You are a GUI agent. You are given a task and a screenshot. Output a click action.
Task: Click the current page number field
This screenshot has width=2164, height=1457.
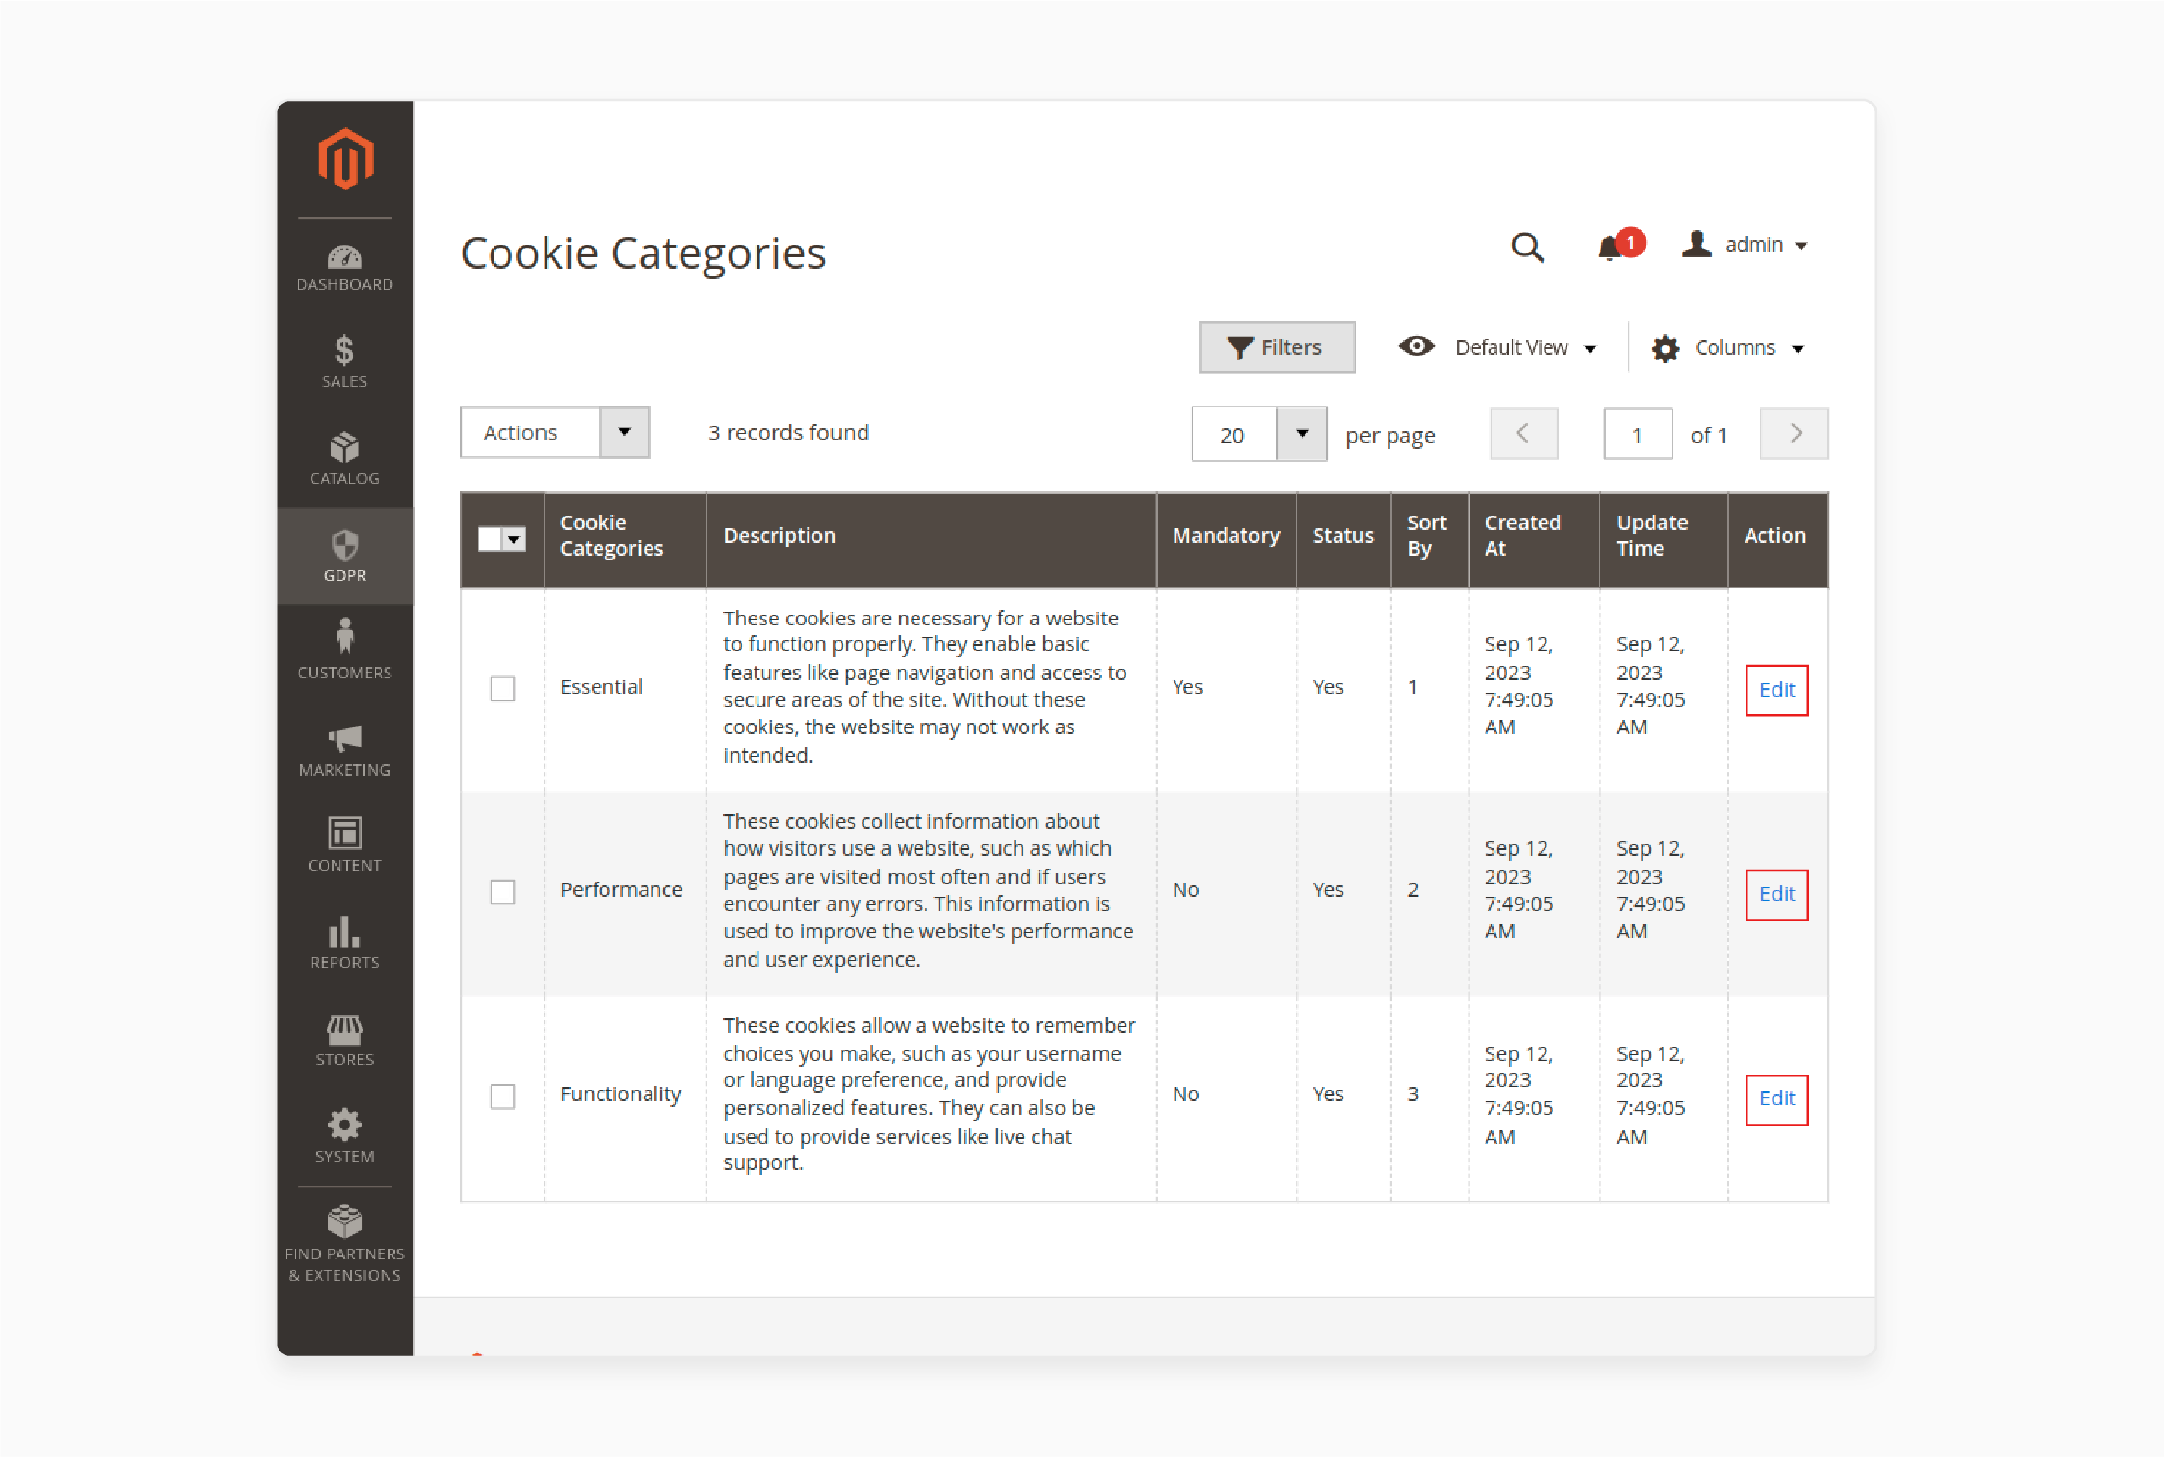1638,435
